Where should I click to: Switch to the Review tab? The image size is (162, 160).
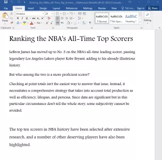tap(102, 9)
